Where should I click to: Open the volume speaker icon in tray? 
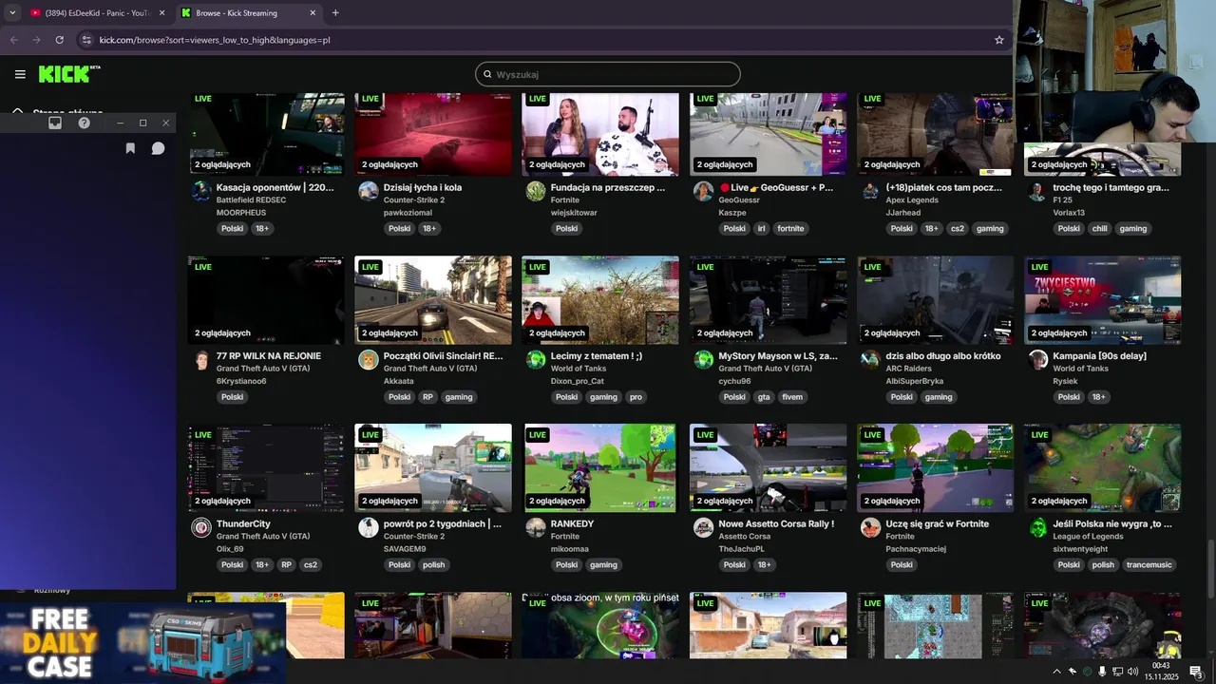pos(1132,672)
